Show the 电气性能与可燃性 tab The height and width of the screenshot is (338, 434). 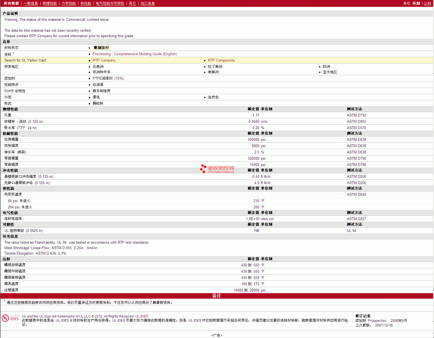pyautogui.click(x=110, y=4)
